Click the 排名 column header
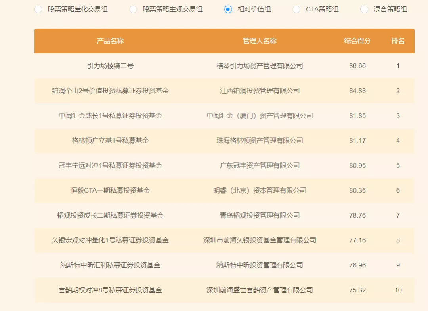The width and height of the screenshot is (428, 311). click(x=398, y=41)
